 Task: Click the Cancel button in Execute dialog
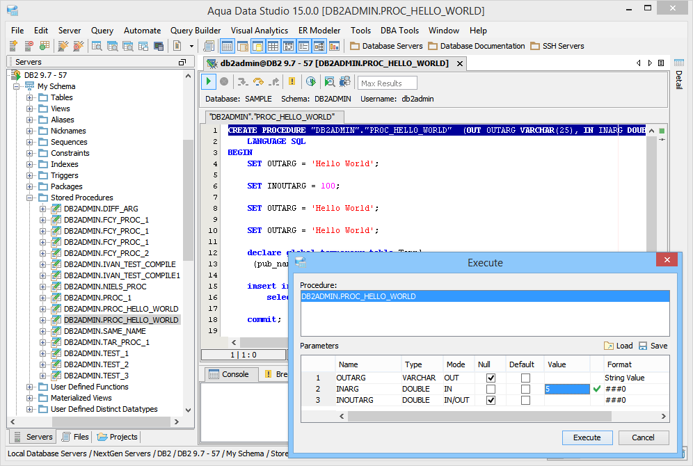[643, 437]
